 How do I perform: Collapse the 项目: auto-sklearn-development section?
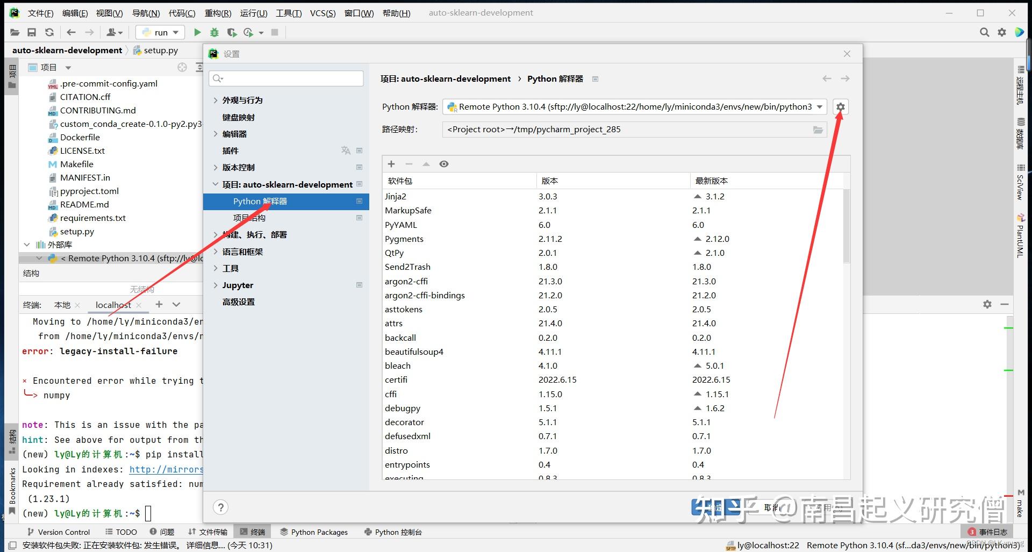pos(216,184)
